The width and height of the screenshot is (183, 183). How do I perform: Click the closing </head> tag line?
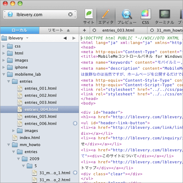89,99
